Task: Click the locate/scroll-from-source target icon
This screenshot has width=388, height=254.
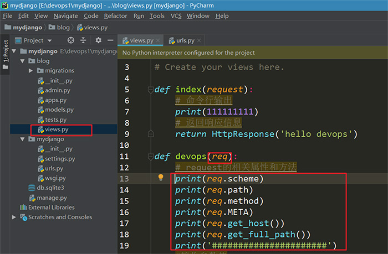Action: coord(70,40)
